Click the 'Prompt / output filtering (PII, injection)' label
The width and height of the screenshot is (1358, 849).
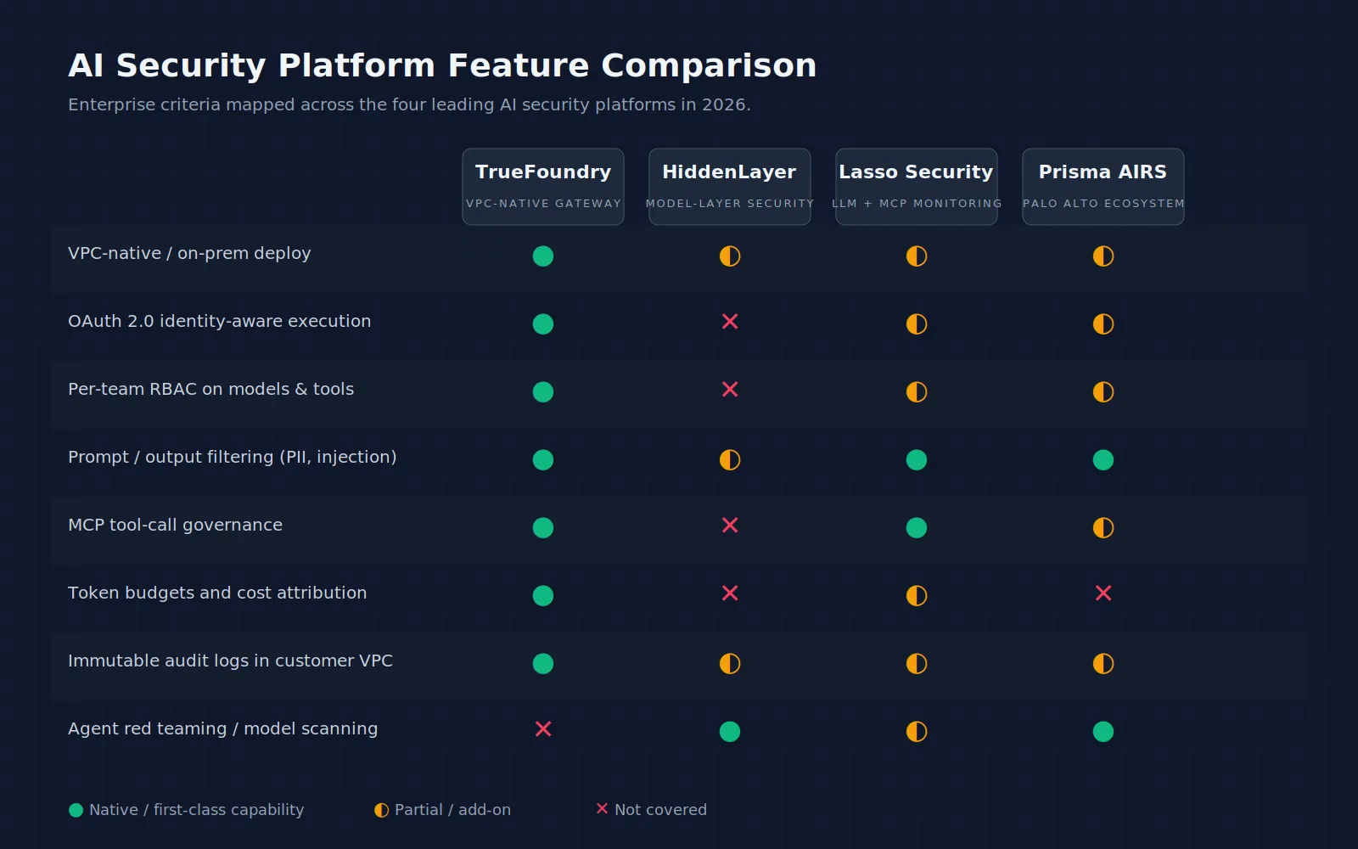click(x=232, y=457)
